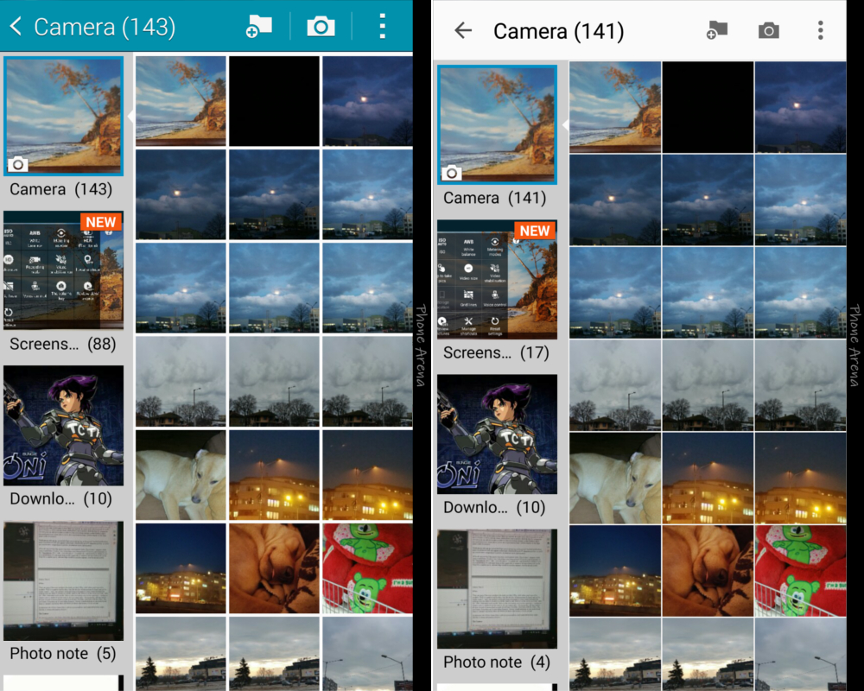Click new folder icon in teal header
Viewport: 864px width, 691px height.
point(258,26)
